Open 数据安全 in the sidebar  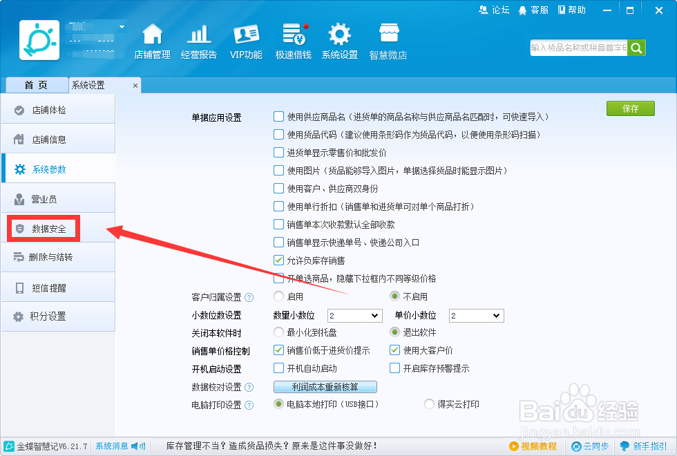pyautogui.click(x=58, y=229)
